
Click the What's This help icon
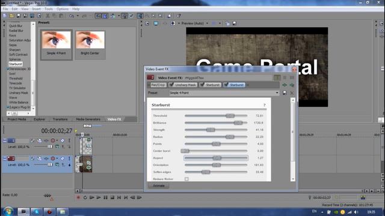pyautogui.click(x=179, y=16)
